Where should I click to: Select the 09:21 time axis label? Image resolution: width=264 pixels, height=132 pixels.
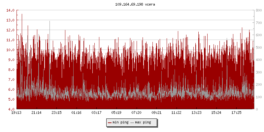tap(156, 113)
